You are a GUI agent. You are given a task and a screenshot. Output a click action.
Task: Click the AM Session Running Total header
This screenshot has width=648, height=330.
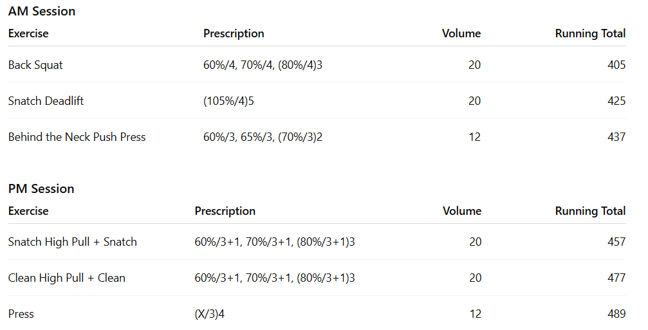[590, 33]
